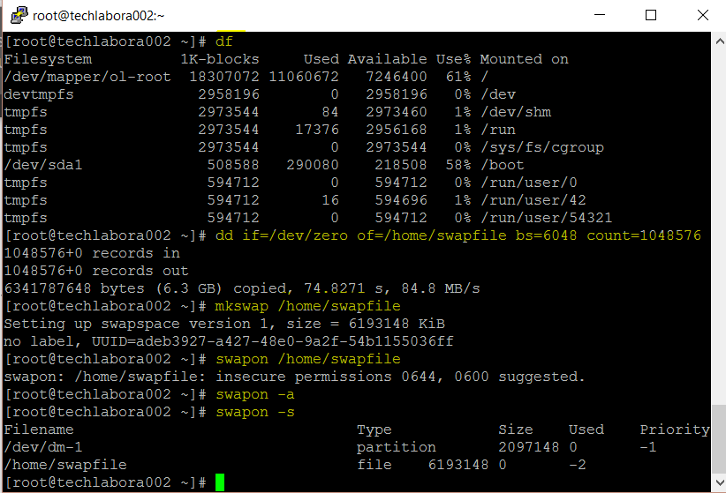The image size is (726, 493).
Task: Click the 'swapon -s' command text
Action: [255, 412]
